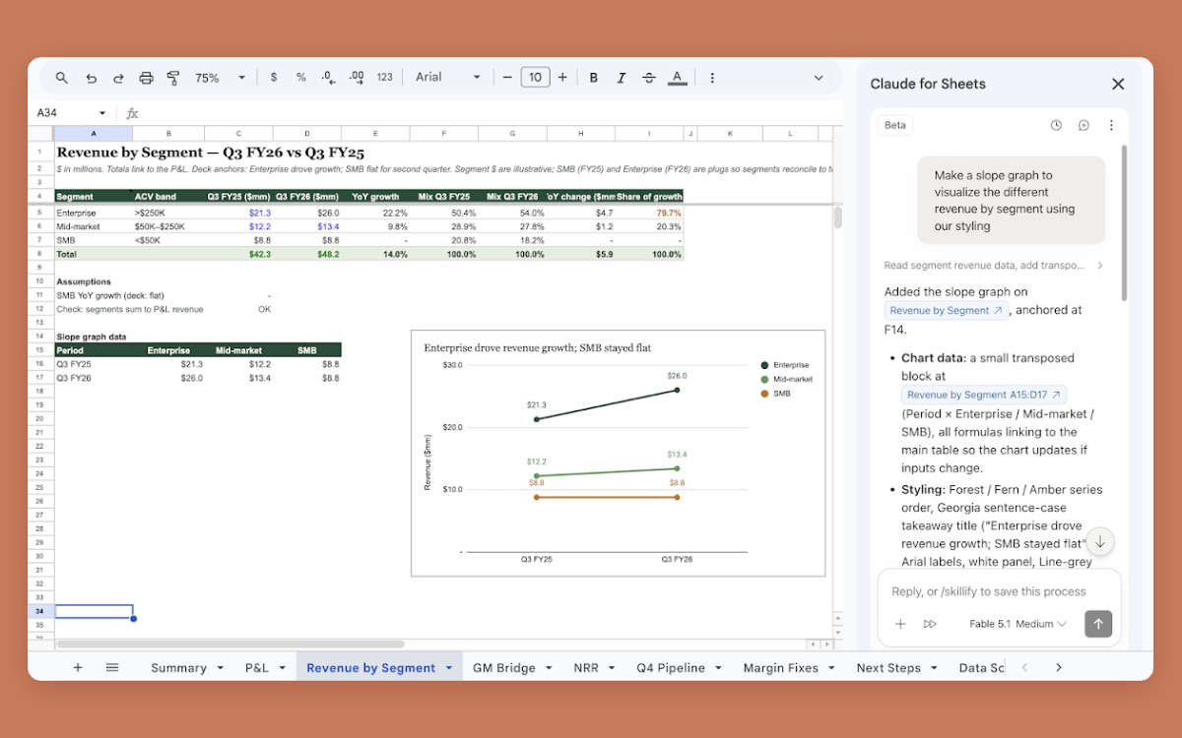Select the Enterprise legend entry in chart
Screen dimensions: 1182x738
(x=787, y=365)
